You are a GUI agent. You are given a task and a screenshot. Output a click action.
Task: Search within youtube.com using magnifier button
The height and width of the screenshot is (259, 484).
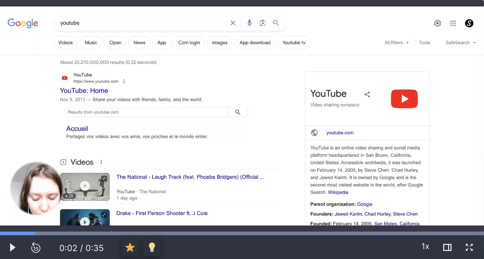click(238, 112)
